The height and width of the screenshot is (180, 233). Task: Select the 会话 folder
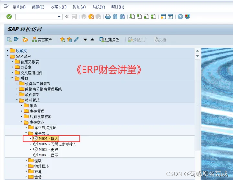coord(38,177)
